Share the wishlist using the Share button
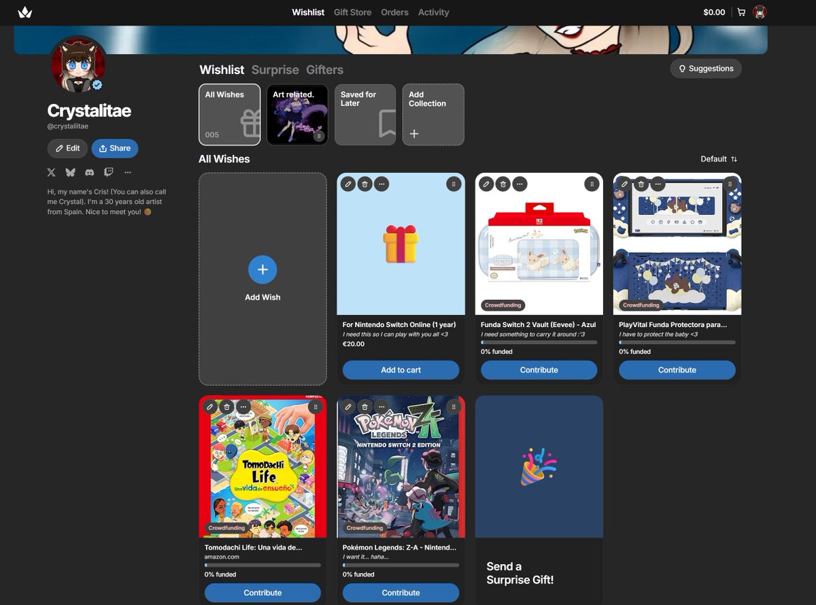This screenshot has height=605, width=816. pos(114,148)
